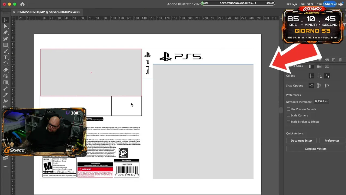Open the Edit Toolbar three-dots menu
This screenshot has height=195, width=346.
[x=5, y=166]
